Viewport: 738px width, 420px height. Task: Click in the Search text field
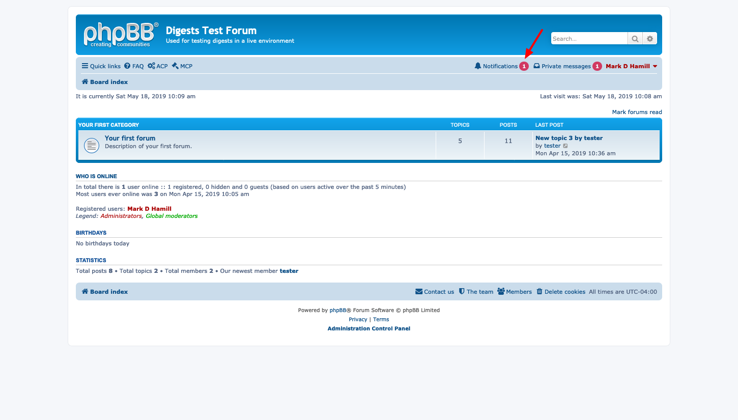pos(589,39)
